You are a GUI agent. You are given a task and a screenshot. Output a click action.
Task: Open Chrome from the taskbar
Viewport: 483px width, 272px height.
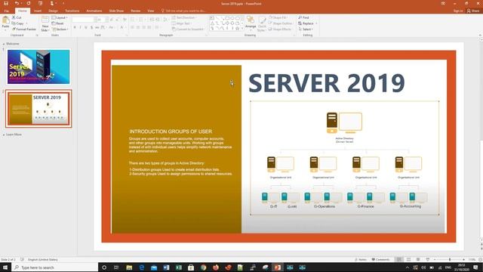203,267
